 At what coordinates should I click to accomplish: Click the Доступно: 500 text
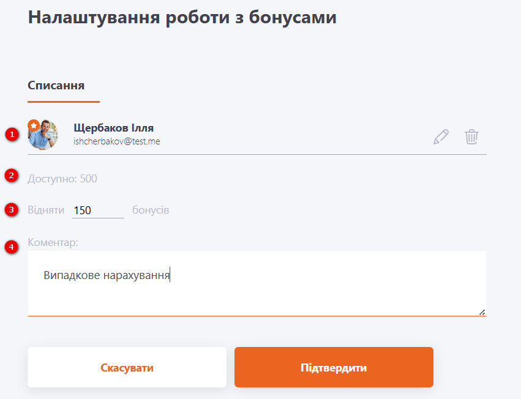click(62, 179)
